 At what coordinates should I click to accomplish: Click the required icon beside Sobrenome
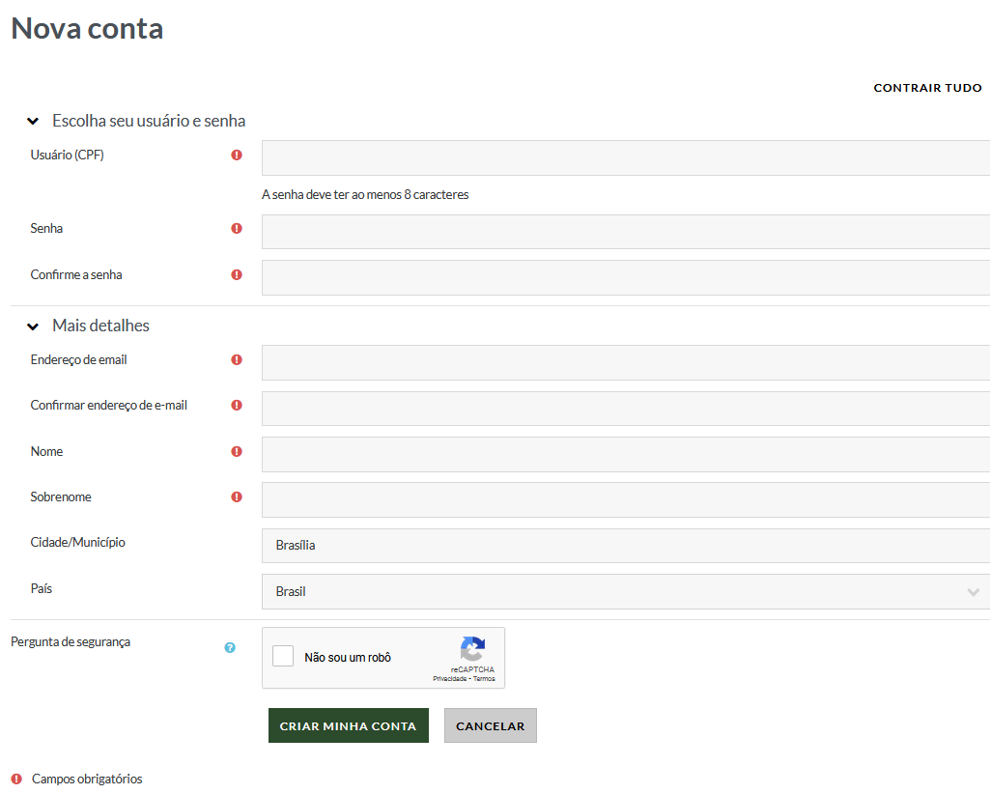237,497
